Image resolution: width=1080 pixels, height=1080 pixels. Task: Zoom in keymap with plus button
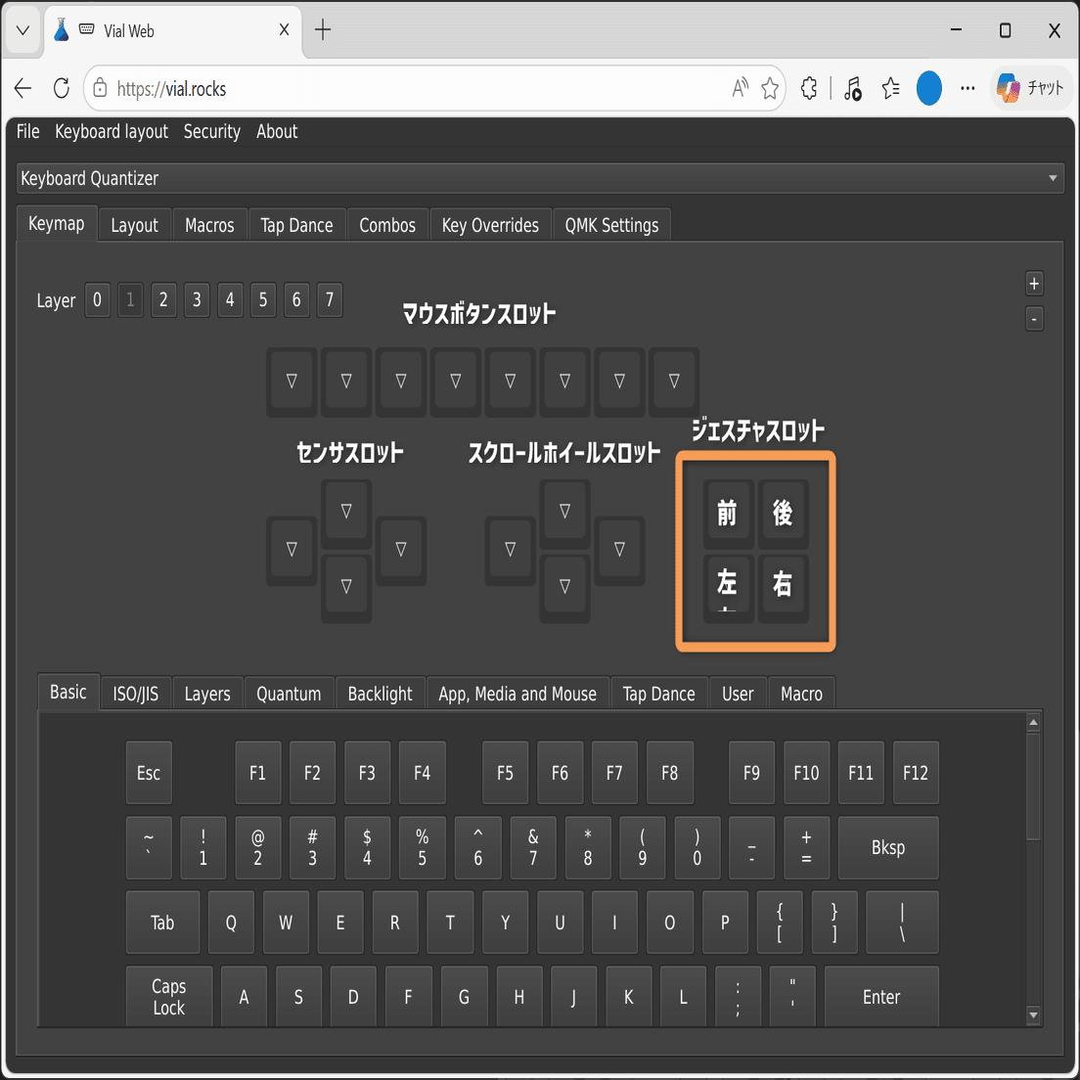[1034, 284]
